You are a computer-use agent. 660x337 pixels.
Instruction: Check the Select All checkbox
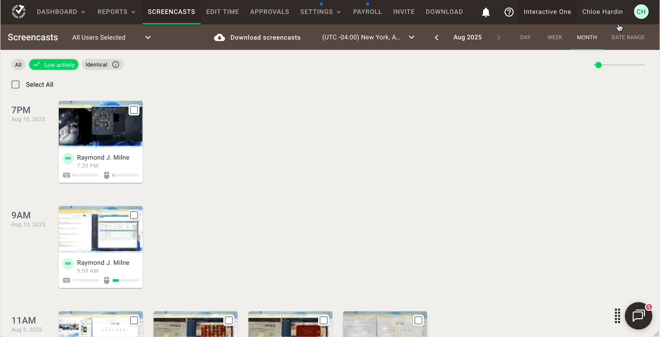(x=15, y=85)
